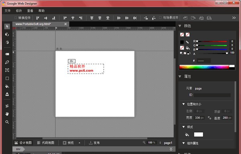Screen dimensions: 241x154
Task: Distribute by bottom edges
Action: coord(108,18)
